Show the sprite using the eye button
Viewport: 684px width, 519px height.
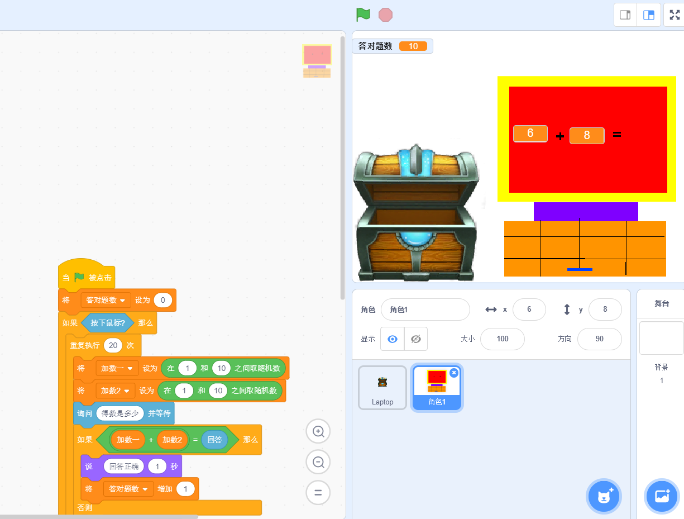pos(393,339)
